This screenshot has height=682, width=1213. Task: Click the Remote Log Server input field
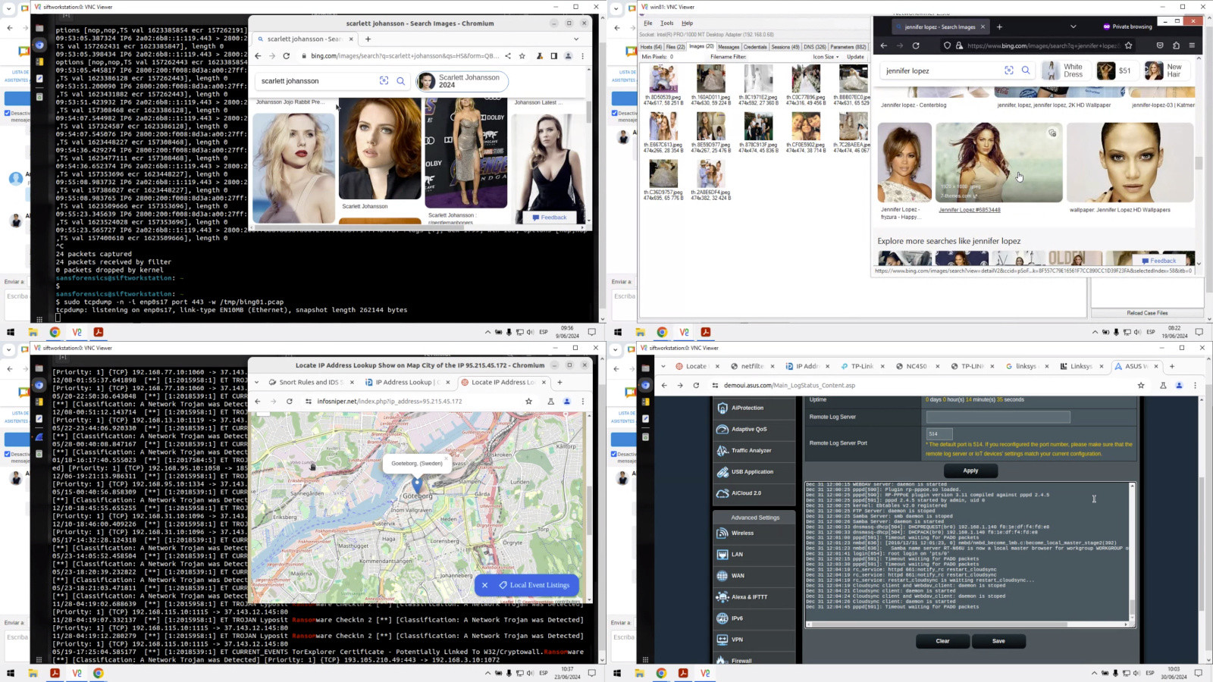point(998,417)
